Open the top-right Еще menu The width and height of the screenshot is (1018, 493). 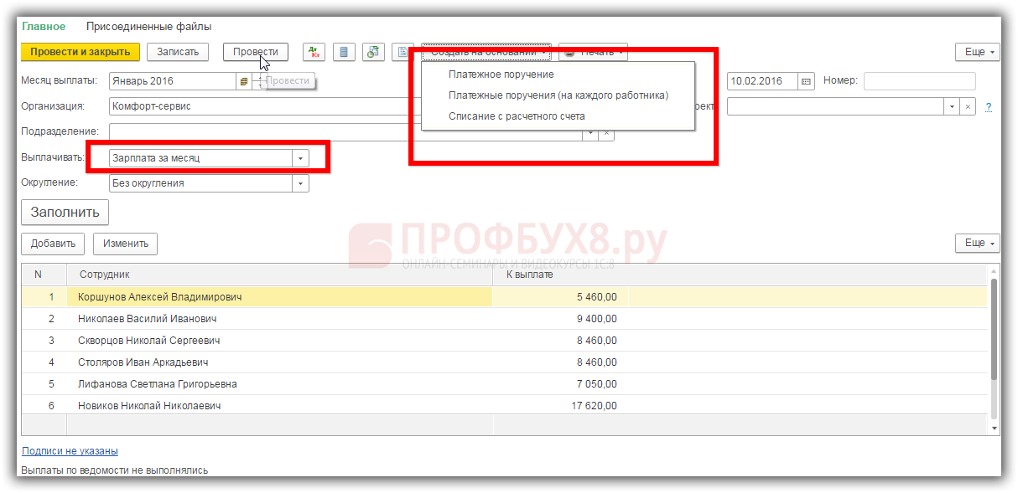[977, 52]
